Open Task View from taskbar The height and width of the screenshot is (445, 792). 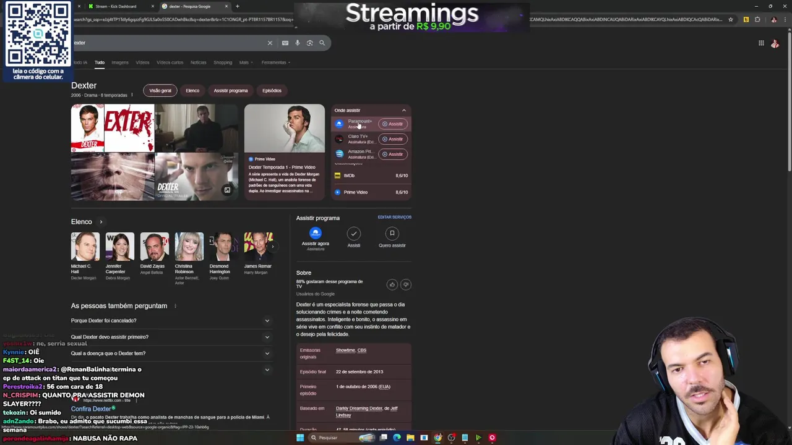click(384, 438)
